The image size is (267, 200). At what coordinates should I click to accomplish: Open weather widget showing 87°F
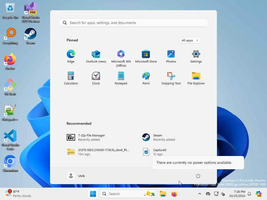click(x=18, y=194)
